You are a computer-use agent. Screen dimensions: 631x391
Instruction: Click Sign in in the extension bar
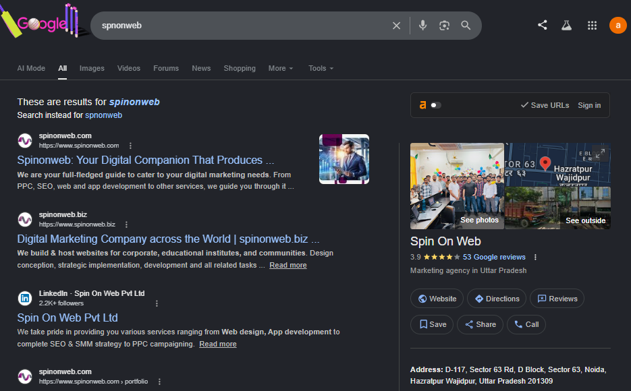(x=589, y=105)
